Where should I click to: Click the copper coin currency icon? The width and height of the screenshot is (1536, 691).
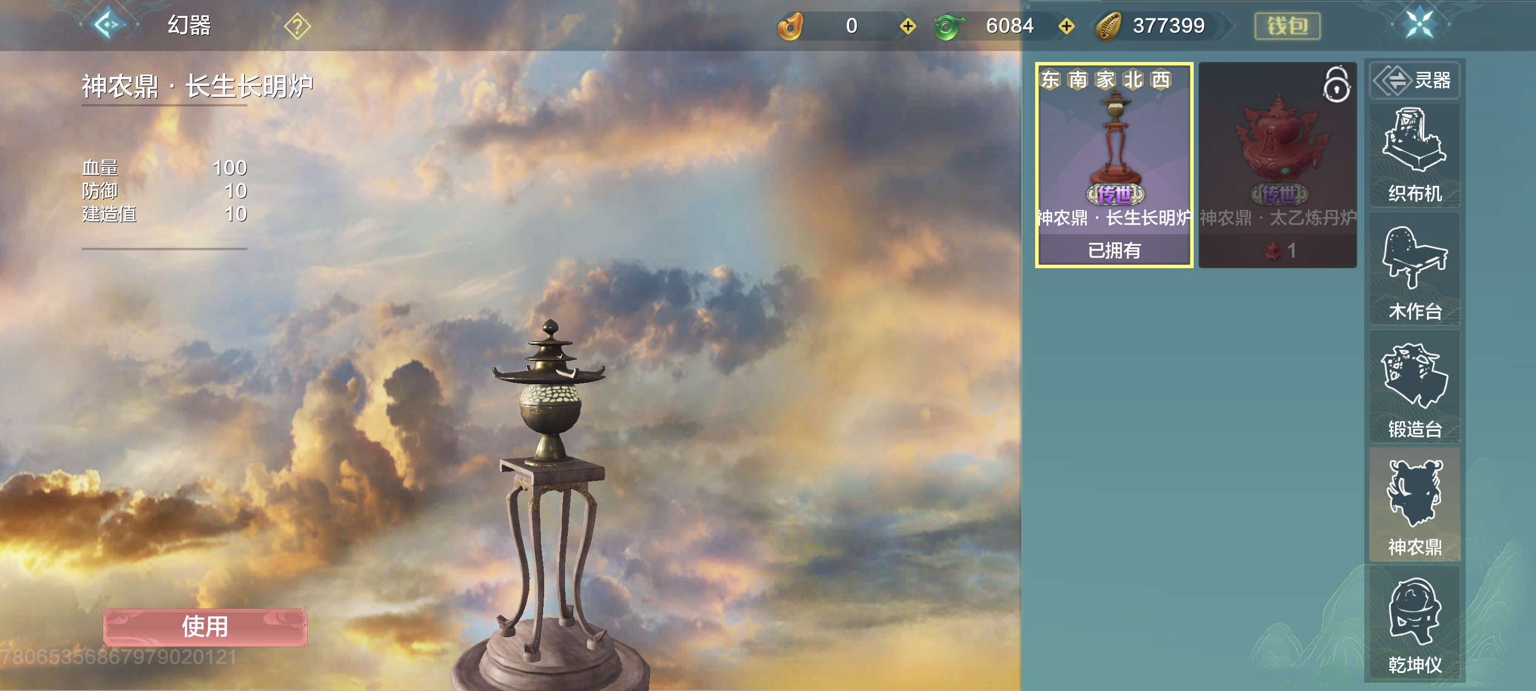(1108, 27)
